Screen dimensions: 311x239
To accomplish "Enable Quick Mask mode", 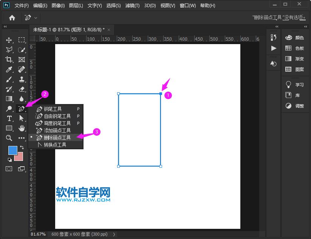I will click(9, 169).
